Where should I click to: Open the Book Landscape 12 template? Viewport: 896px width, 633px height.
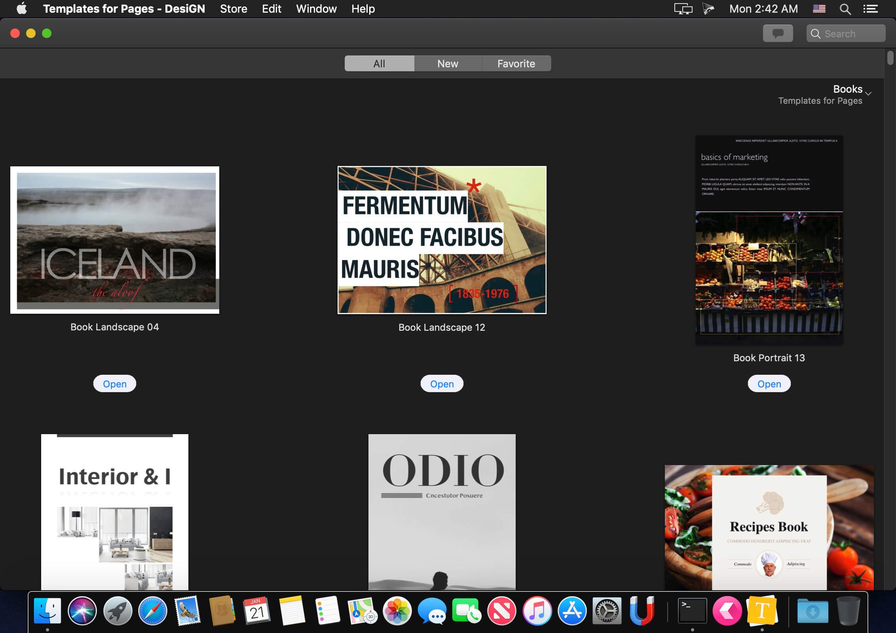click(x=442, y=384)
